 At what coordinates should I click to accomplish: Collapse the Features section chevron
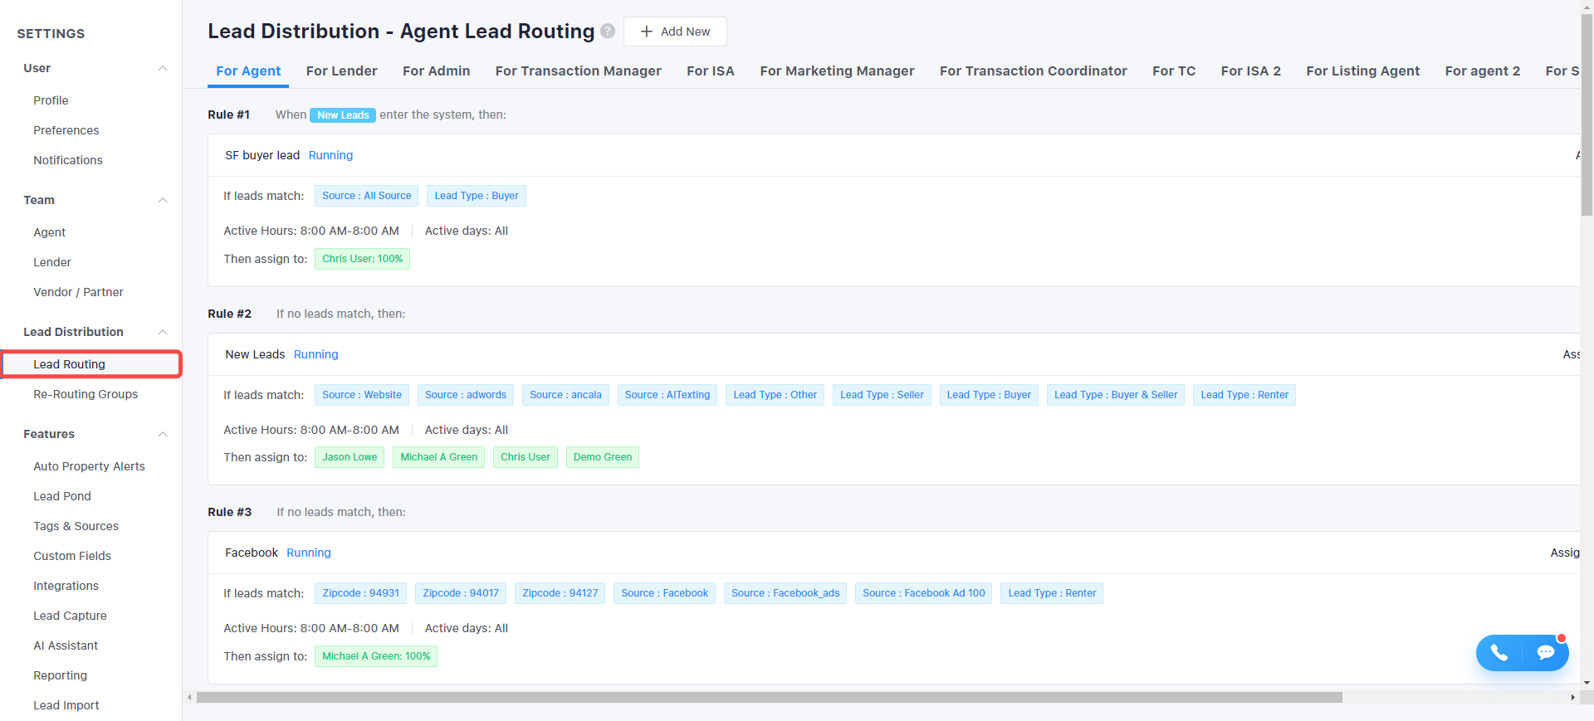(x=163, y=434)
